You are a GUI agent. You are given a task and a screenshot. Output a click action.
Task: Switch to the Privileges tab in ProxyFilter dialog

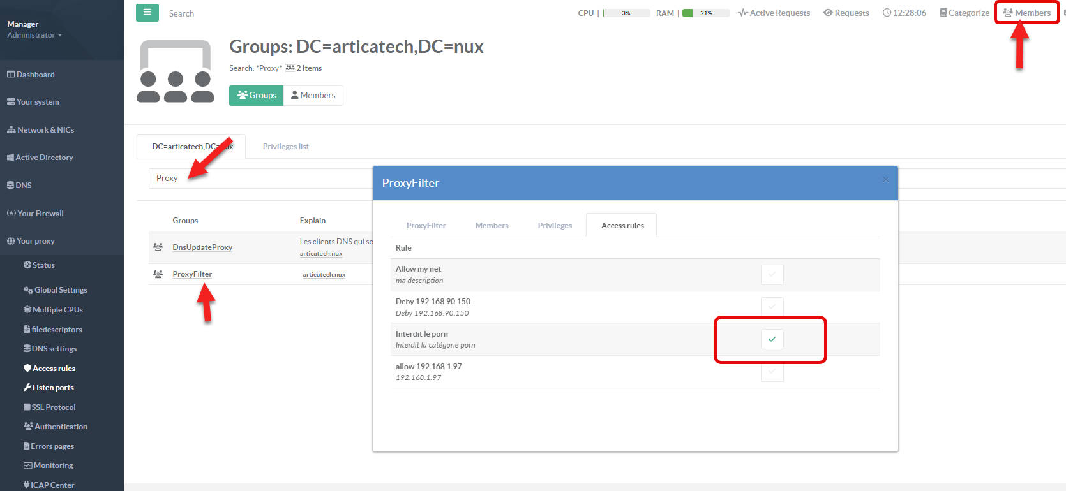click(554, 226)
